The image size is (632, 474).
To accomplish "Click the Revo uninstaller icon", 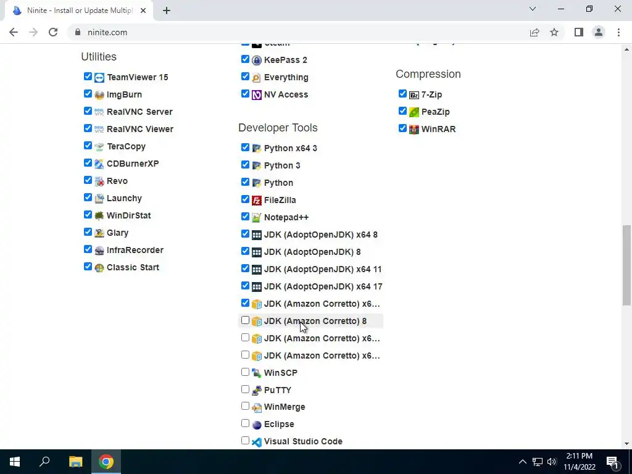I will pyautogui.click(x=99, y=181).
